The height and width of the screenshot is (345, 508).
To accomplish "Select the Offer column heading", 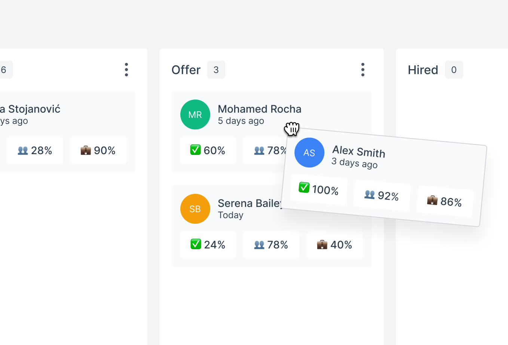I will click(186, 70).
